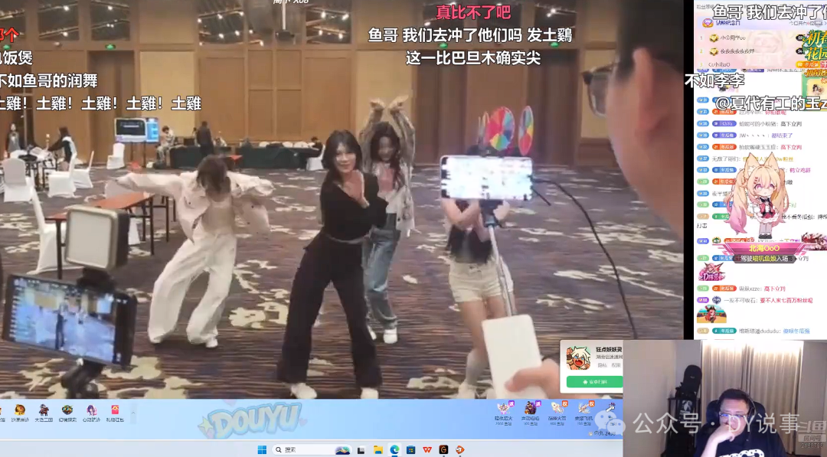Send the rocket gift
Image resolution: width=827 pixels, height=457 pixels.
(557, 408)
